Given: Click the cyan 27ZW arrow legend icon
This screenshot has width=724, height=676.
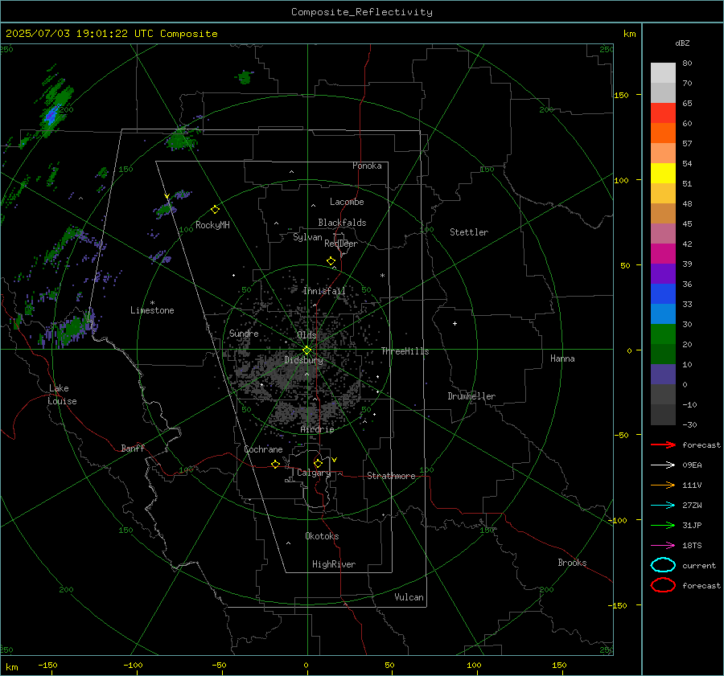Looking at the screenshot, I should [x=663, y=506].
